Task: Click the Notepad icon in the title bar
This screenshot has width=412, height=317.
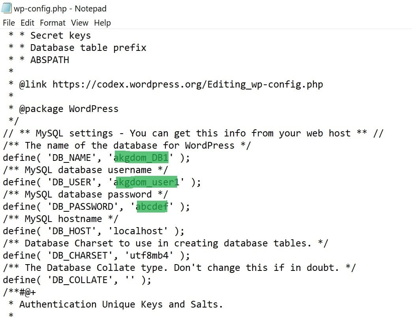Action: (x=7, y=8)
